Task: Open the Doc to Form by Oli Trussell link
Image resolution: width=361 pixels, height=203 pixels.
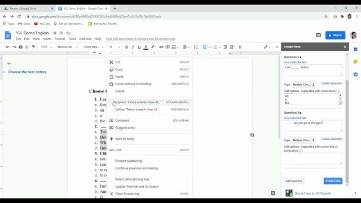Action: click(312, 193)
